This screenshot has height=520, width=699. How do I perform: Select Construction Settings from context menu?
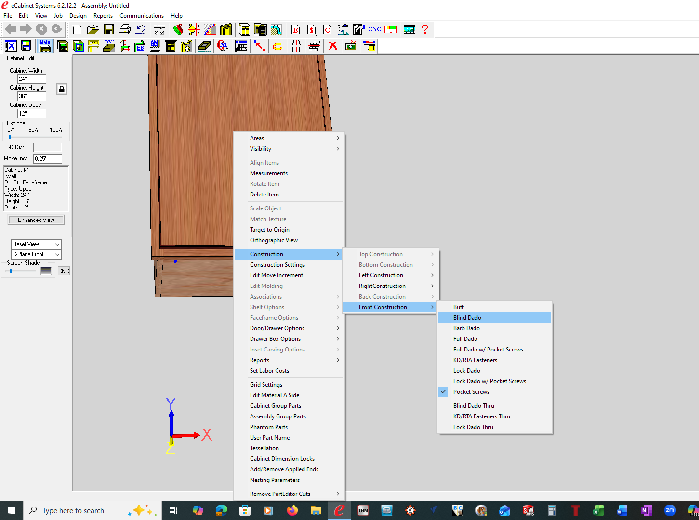(x=277, y=265)
